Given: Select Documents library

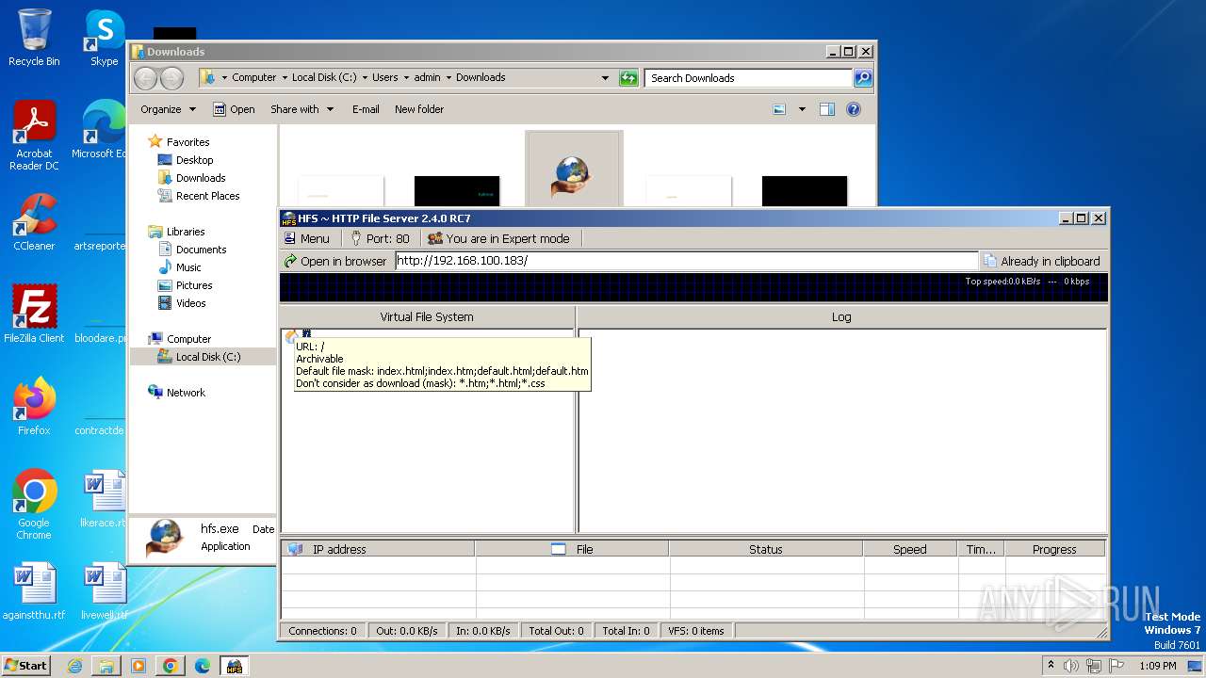Looking at the screenshot, I should (x=201, y=250).
